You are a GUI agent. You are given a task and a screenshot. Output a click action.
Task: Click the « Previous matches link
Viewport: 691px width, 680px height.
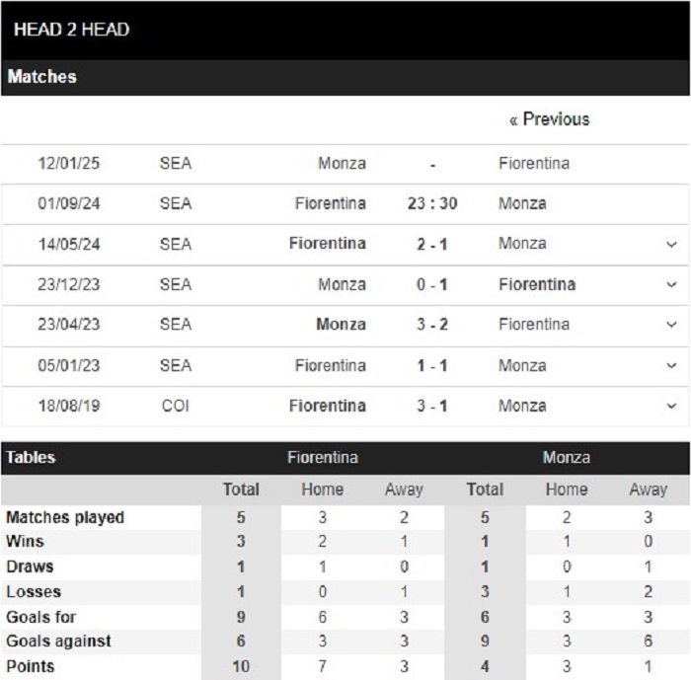tap(549, 119)
